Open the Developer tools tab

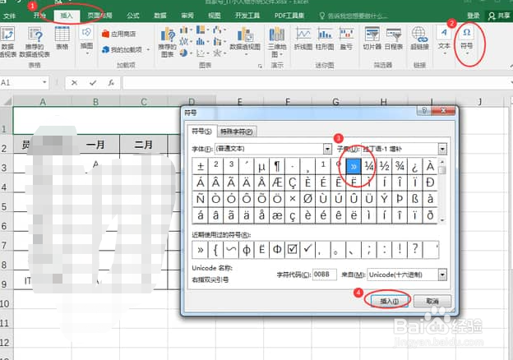point(247,16)
